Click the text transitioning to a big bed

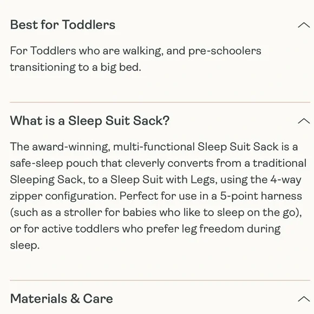(76, 67)
